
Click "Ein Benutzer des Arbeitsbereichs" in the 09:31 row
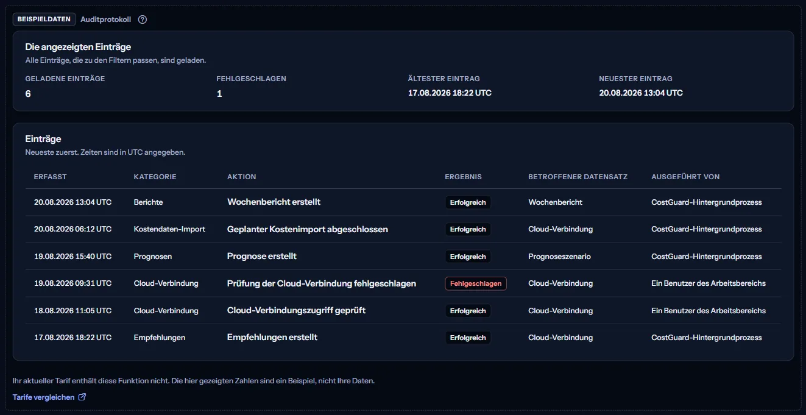pos(709,283)
